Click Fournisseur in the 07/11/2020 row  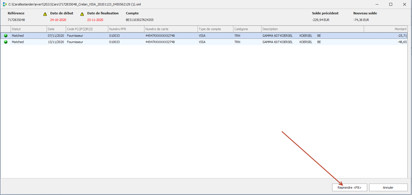pyautogui.click(x=75, y=35)
